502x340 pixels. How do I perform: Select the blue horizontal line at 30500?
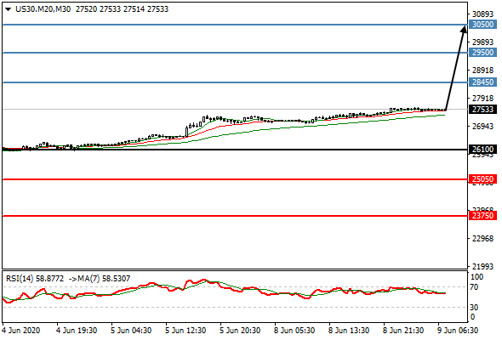pyautogui.click(x=235, y=25)
